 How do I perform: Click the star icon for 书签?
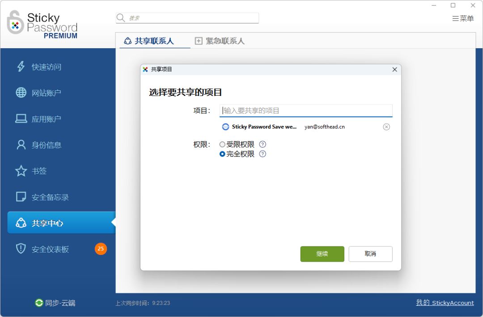tap(21, 171)
